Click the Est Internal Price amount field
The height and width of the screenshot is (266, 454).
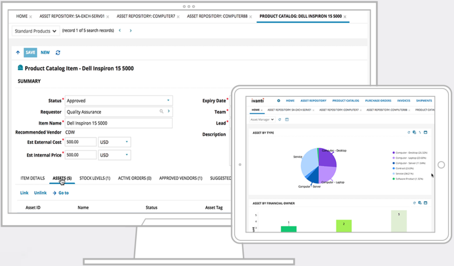(x=81, y=155)
